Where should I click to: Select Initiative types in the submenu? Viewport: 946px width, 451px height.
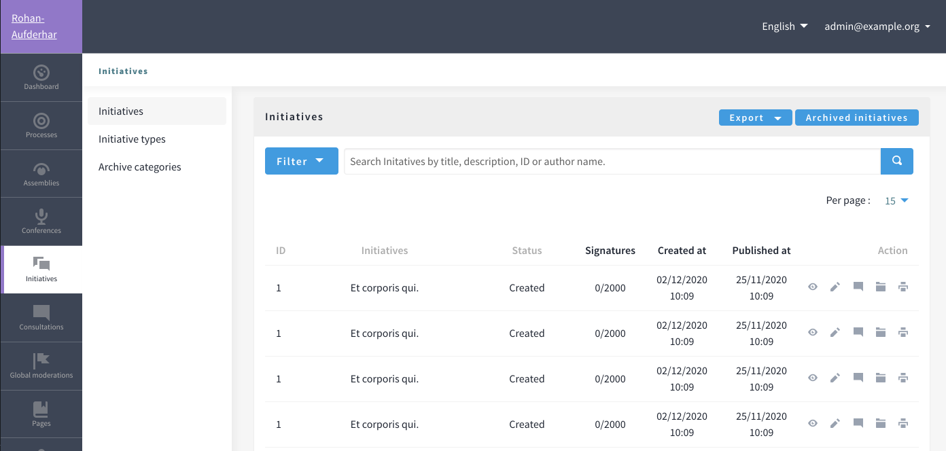[x=132, y=139]
